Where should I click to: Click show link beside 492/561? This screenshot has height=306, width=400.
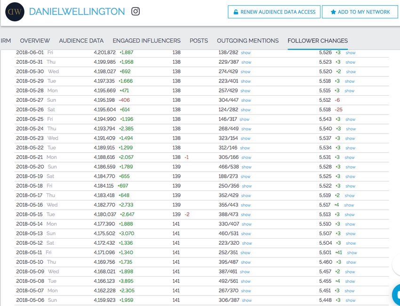tap(246, 281)
